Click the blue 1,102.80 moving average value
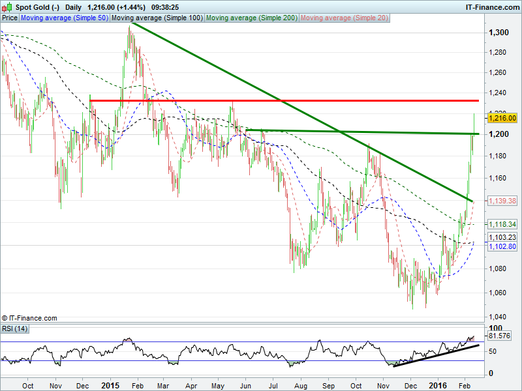The width and height of the screenshot is (522, 391). pyautogui.click(x=502, y=247)
